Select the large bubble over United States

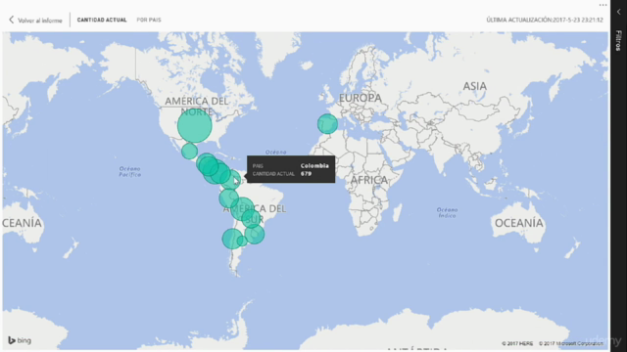tap(195, 126)
